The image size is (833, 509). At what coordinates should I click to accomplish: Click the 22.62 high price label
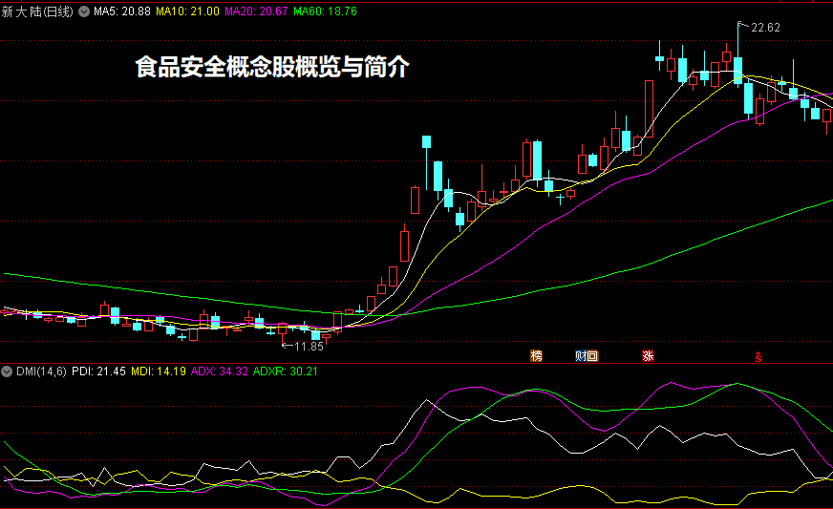tap(765, 28)
